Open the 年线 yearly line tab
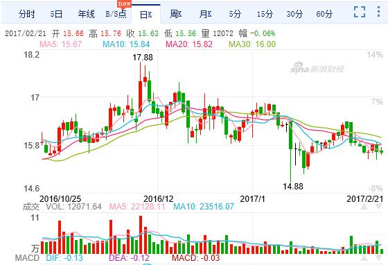Screen dimensions: 388x265 (87, 14)
